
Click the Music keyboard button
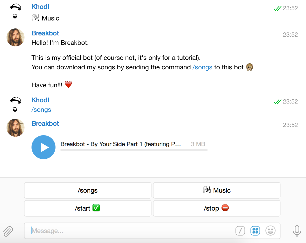pos(216,190)
